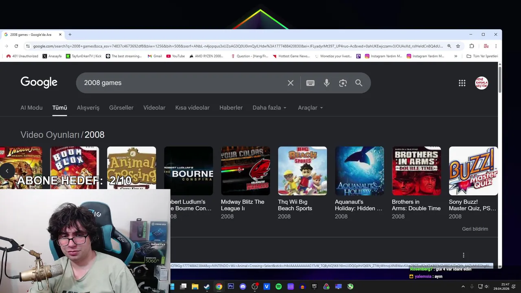
Task: Show hidden system tray icons
Action: pyautogui.click(x=463, y=286)
